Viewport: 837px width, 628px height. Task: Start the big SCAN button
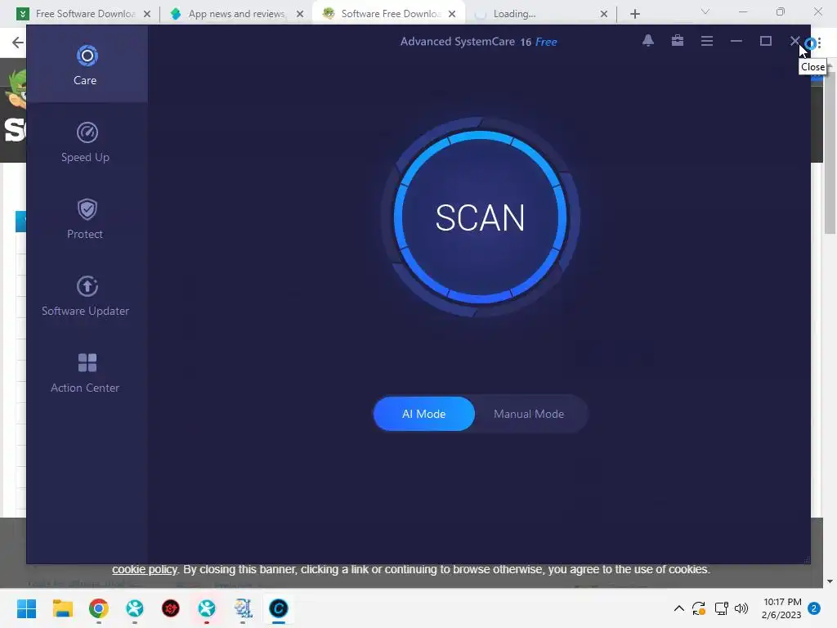point(480,218)
